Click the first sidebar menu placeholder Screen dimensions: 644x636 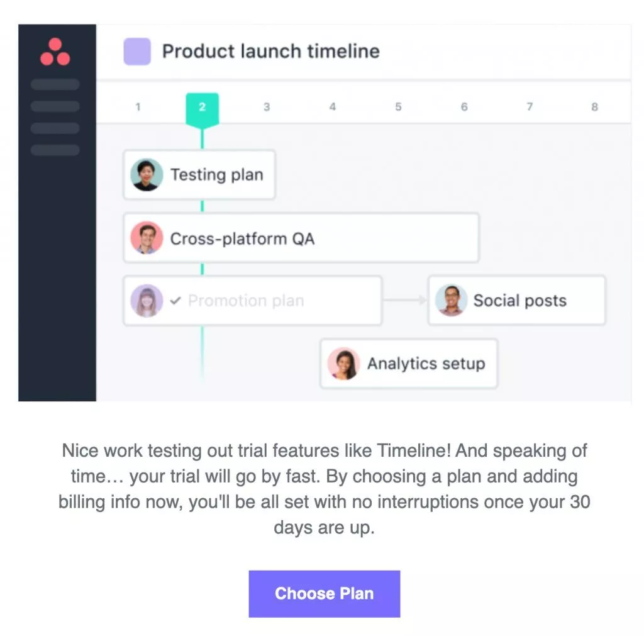pyautogui.click(x=55, y=84)
